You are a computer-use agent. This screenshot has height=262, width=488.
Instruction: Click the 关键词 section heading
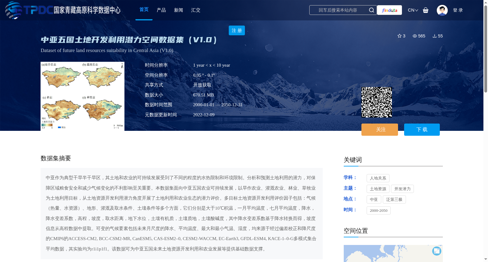(x=353, y=160)
